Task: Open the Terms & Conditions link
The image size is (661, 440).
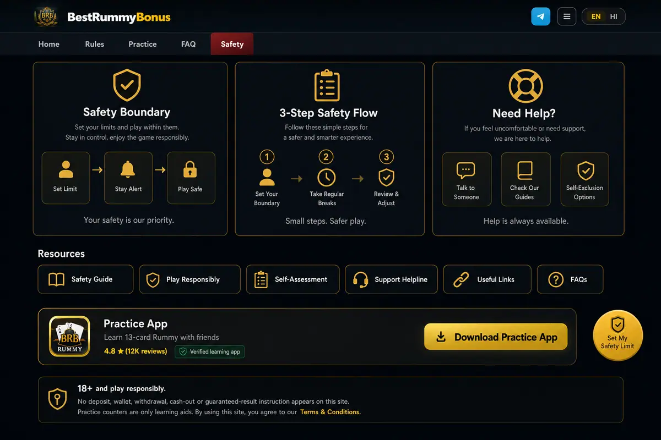Action: [x=330, y=412]
